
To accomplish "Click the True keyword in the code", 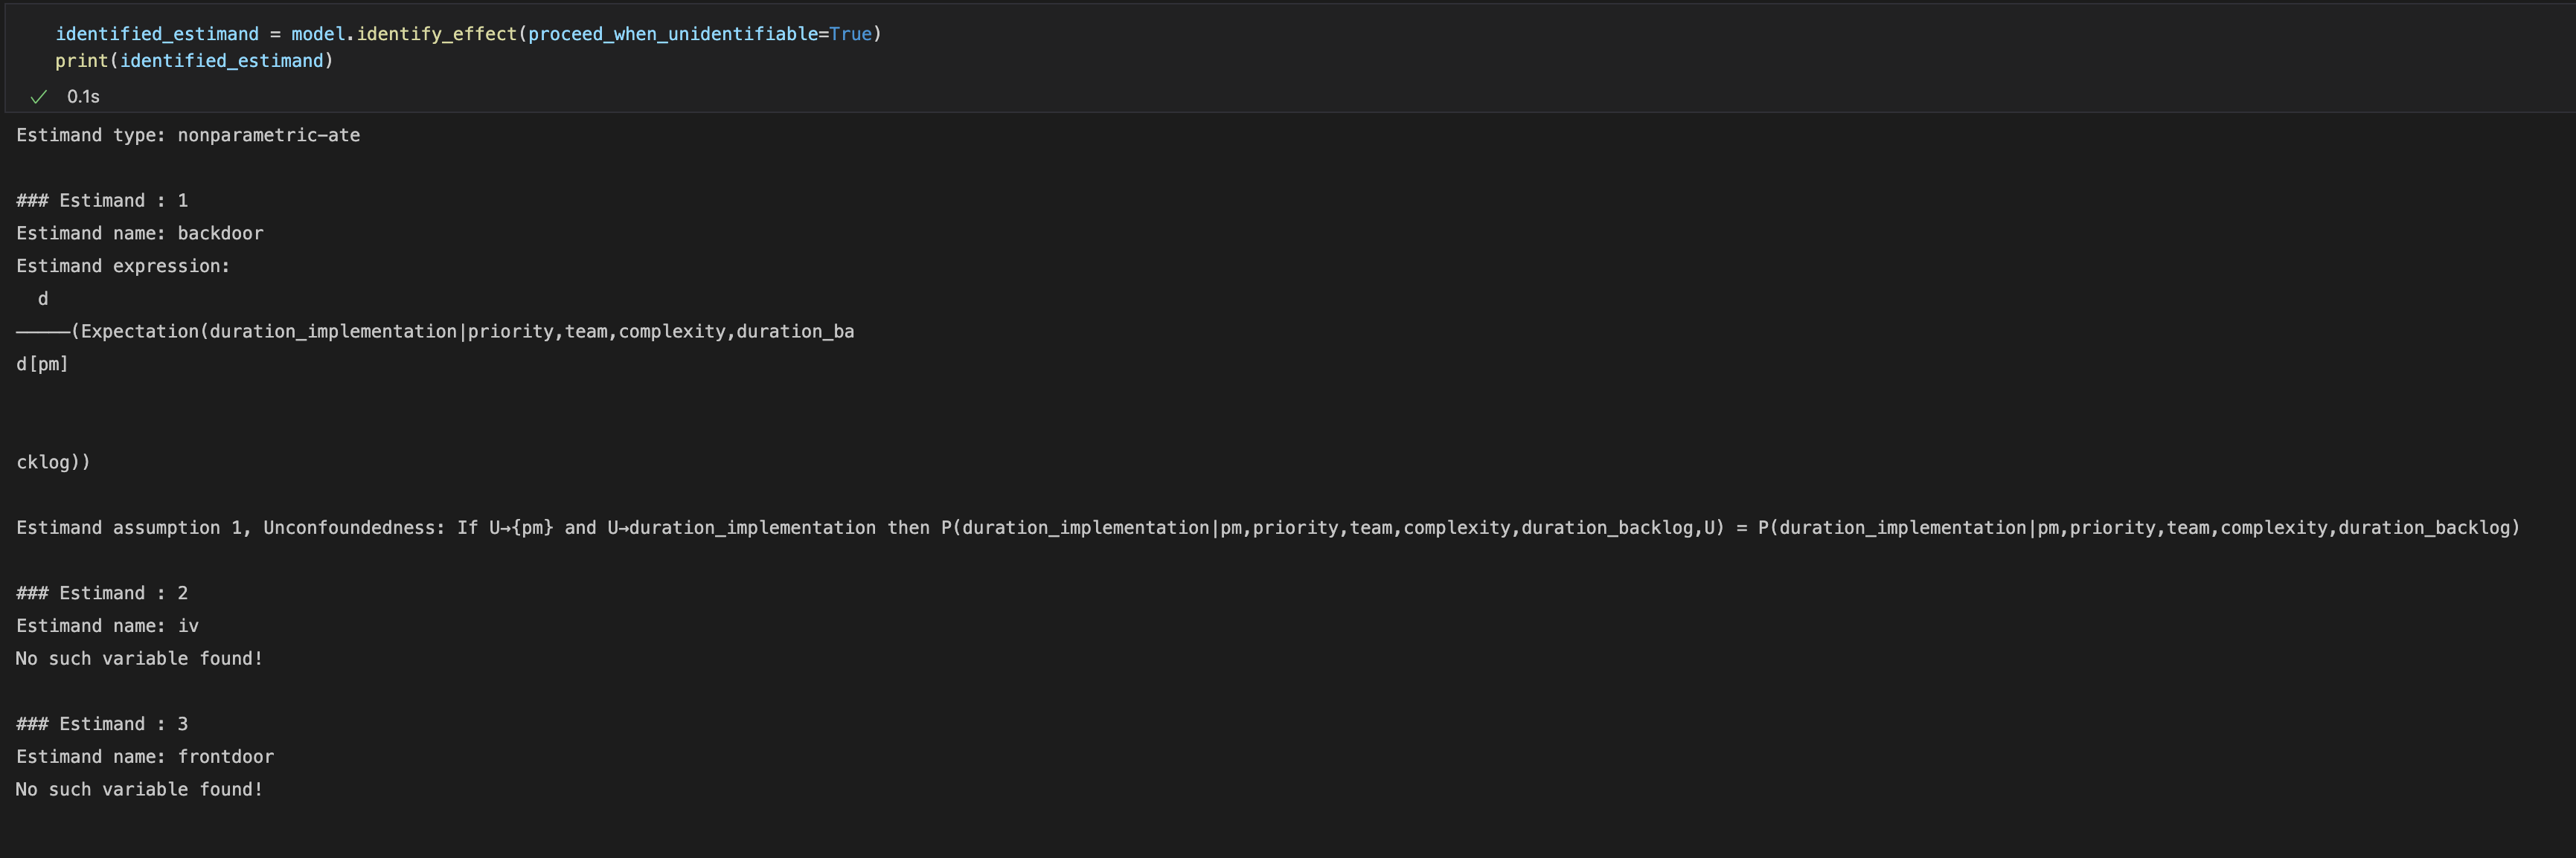I will pyautogui.click(x=851, y=33).
